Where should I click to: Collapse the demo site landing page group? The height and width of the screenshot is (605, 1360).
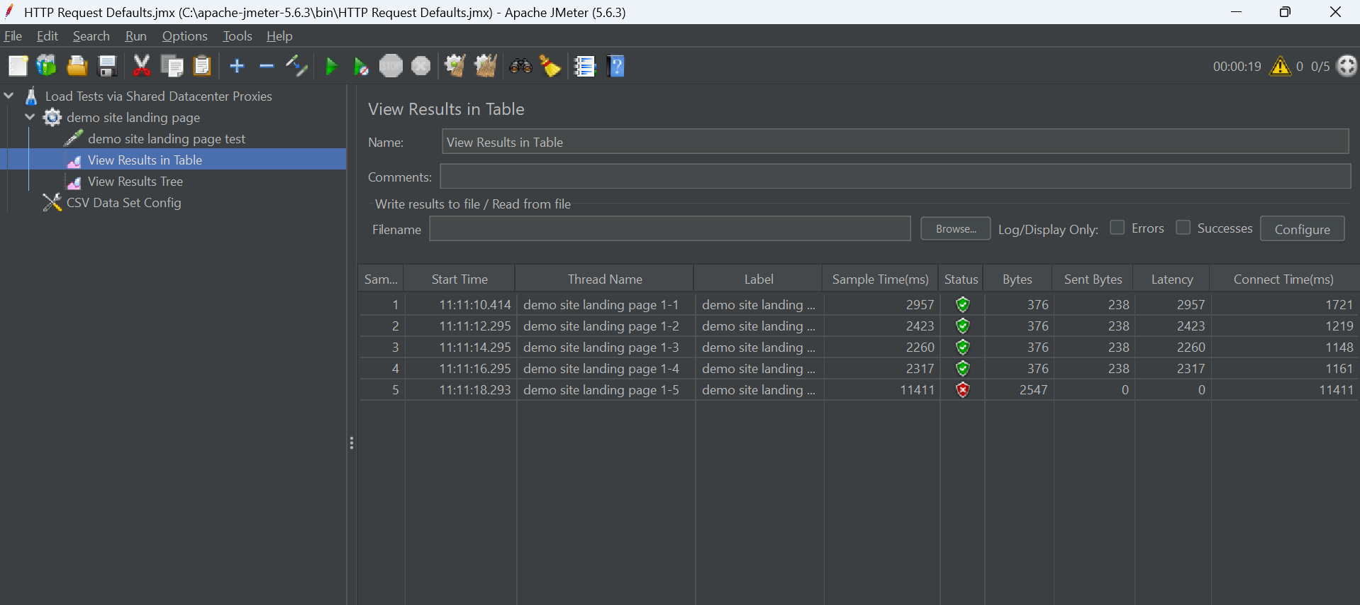pyautogui.click(x=30, y=117)
